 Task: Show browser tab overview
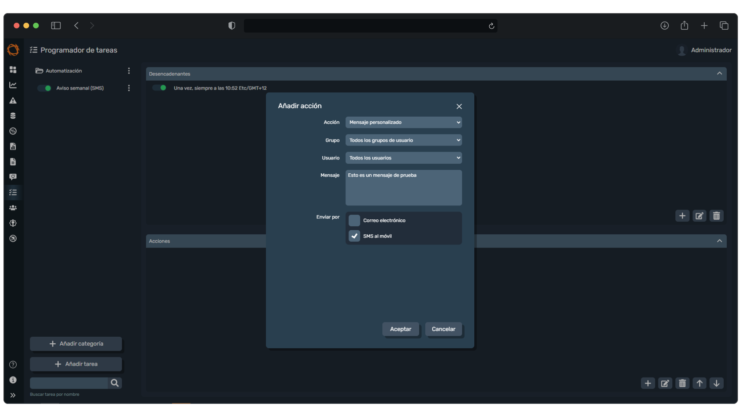click(724, 25)
